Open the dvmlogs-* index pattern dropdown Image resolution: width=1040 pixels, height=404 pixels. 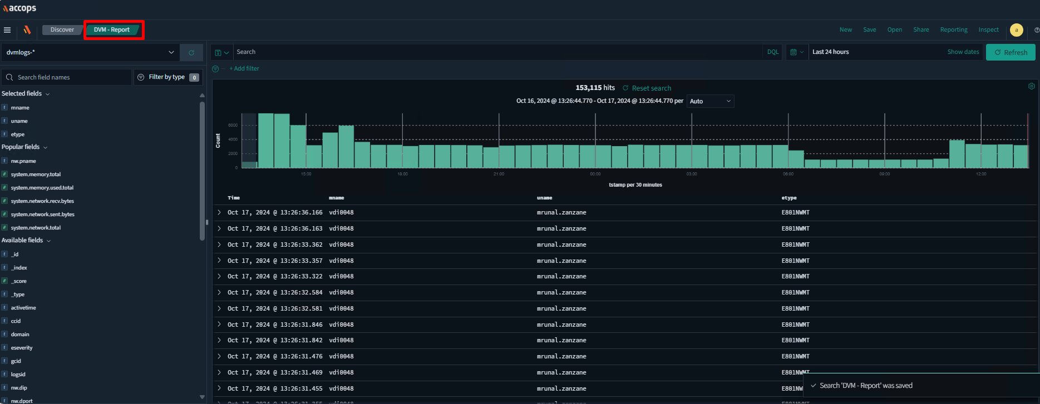(90, 52)
